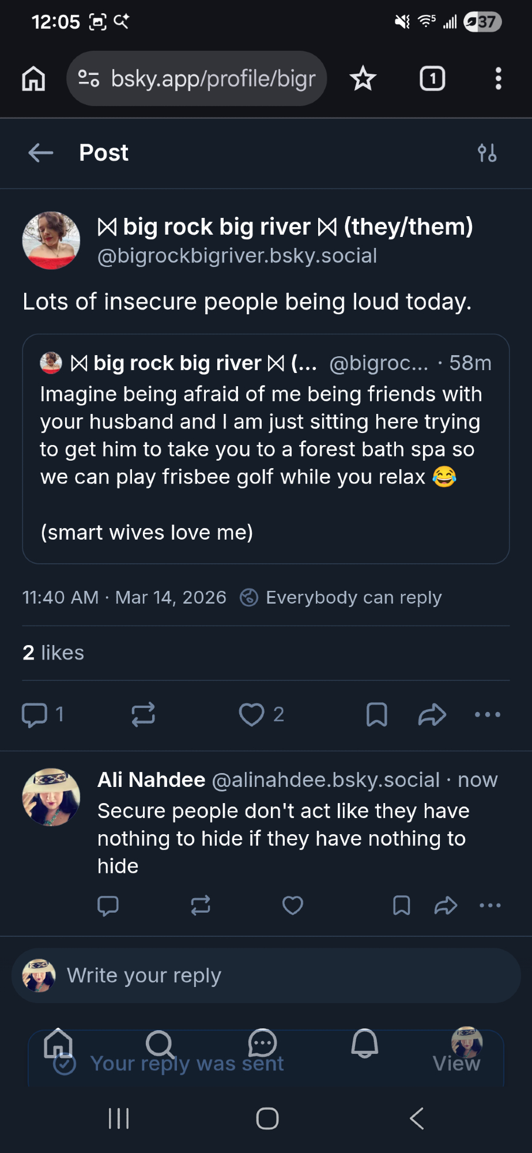Open the browser tab switcher

(432, 78)
